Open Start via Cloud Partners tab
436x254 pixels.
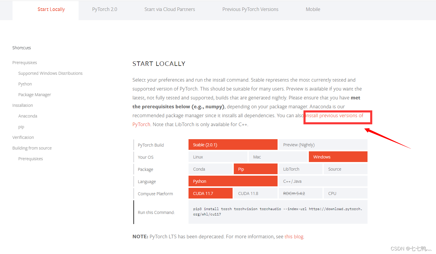click(x=170, y=9)
